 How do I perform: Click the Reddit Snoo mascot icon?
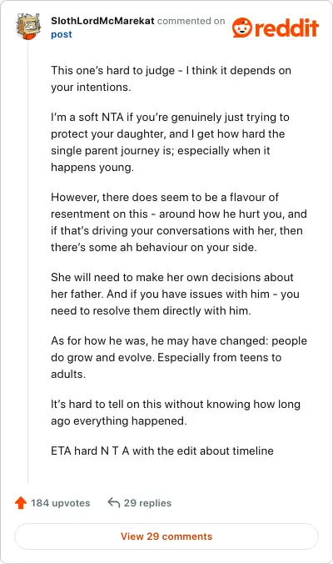242,28
